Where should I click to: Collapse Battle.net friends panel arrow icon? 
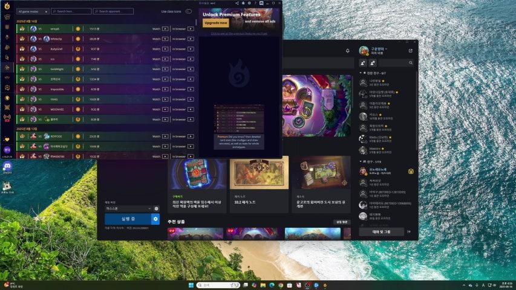pos(409,232)
